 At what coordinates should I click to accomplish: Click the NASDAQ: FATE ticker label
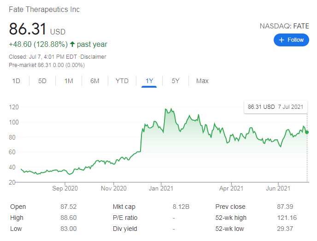point(284,26)
